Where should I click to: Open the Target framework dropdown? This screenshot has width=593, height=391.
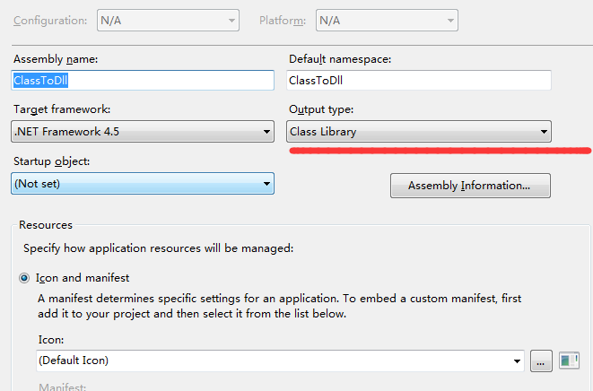[143, 132]
